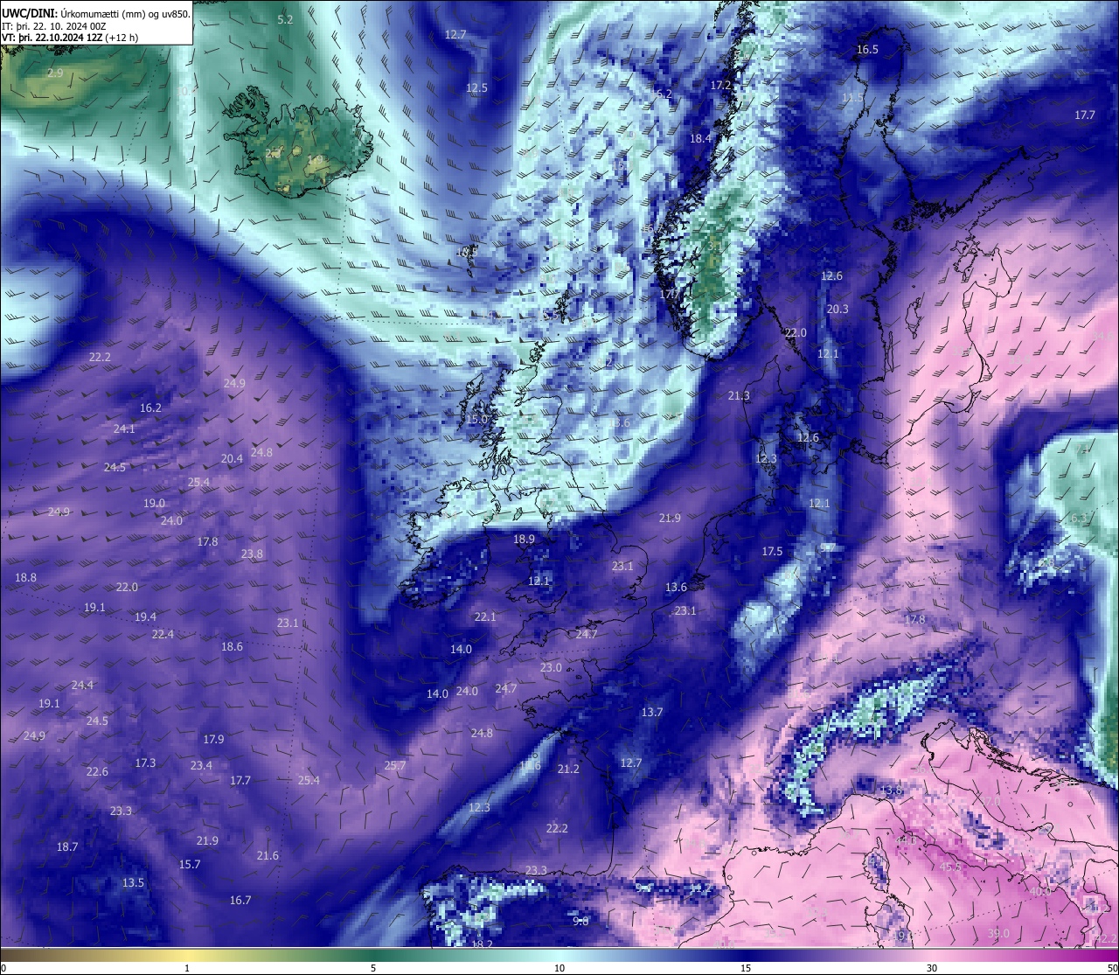This screenshot has height=975, width=1119.
Task: Click the colorbar tick label 10
Action: click(559, 968)
